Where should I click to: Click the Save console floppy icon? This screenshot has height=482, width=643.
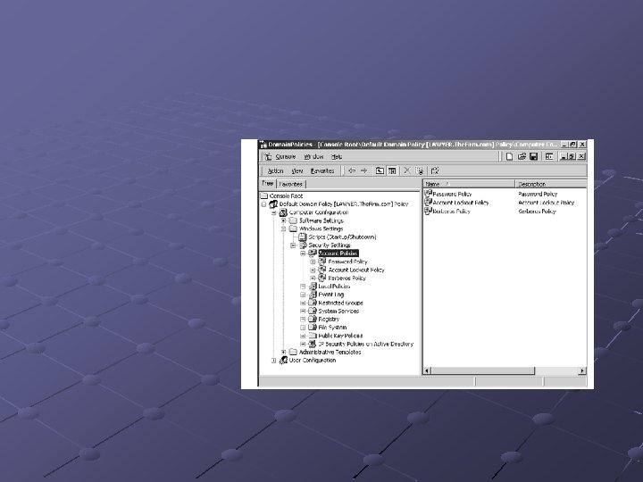point(533,156)
